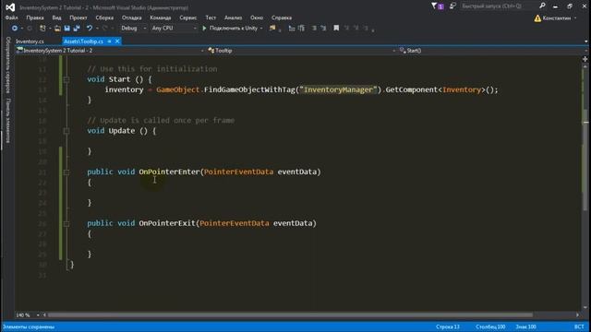
Task: Collapse the Start() method outlining box
Action: [x=66, y=79]
